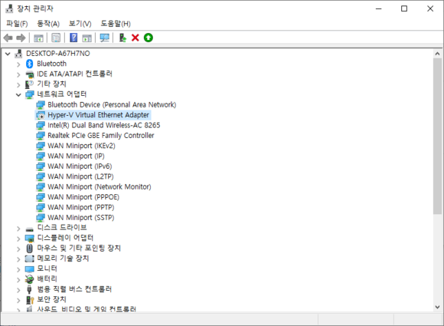Collapse the 네트워크 어댑터 category
The width and height of the screenshot is (444, 326).
tap(18, 95)
